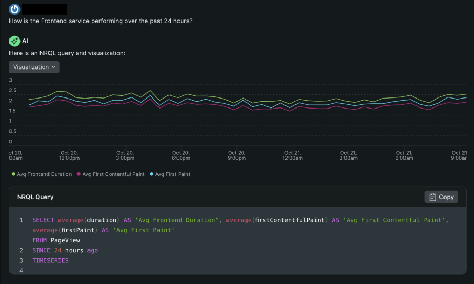Open the Visualization dropdown

click(34, 67)
